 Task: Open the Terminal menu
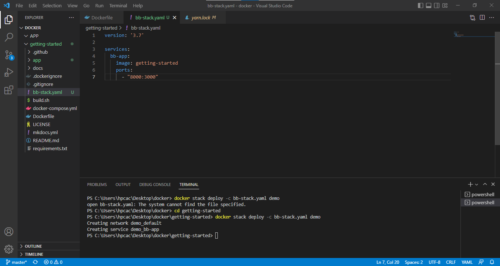point(118,5)
